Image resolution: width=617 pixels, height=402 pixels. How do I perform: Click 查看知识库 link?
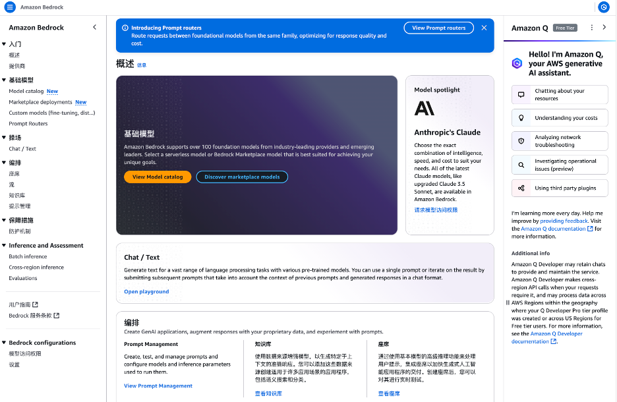(268, 393)
